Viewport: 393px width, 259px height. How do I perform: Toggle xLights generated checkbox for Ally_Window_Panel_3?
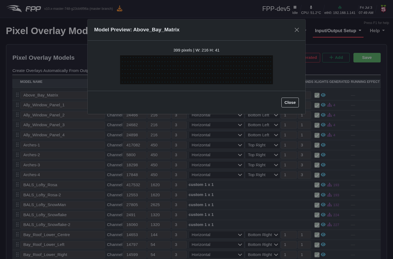pyautogui.click(x=317, y=125)
